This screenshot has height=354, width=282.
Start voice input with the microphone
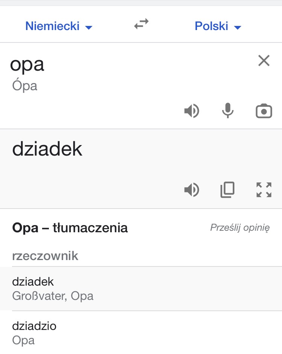[228, 110]
